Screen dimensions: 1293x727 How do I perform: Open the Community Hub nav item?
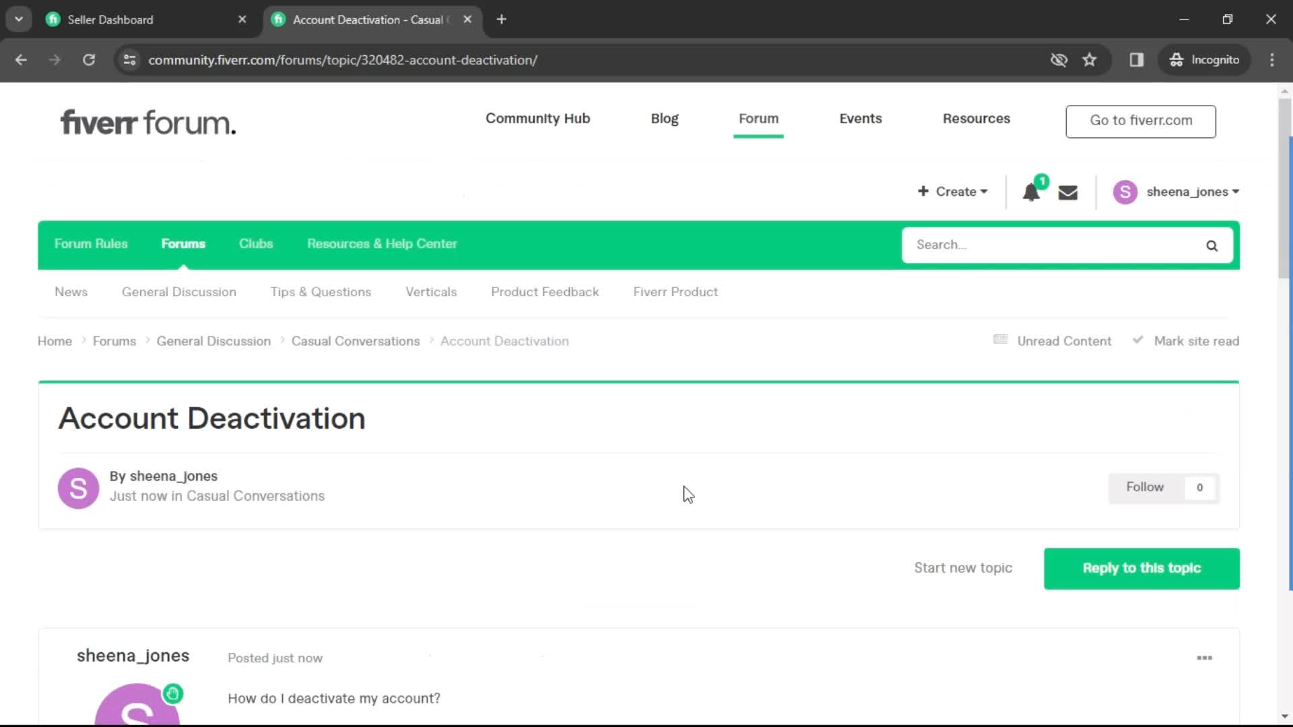pos(537,118)
